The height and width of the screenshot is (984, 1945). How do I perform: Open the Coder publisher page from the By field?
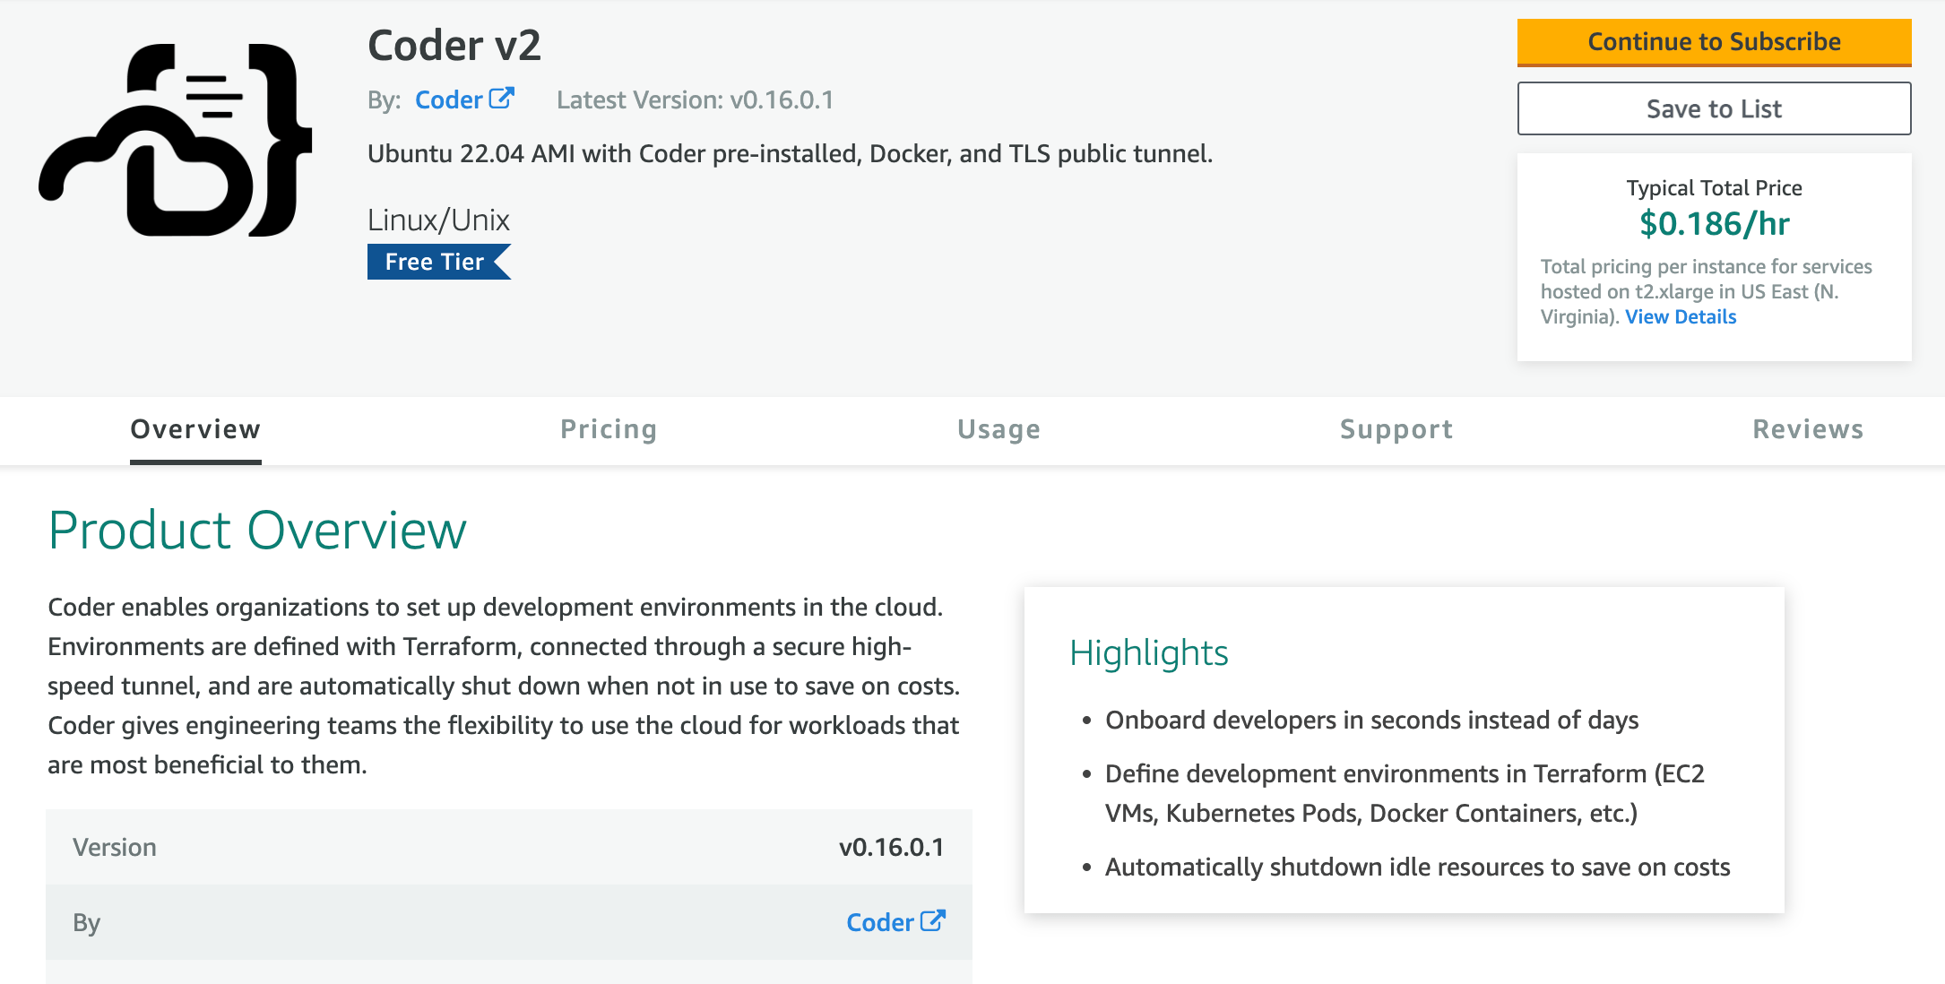click(x=448, y=99)
